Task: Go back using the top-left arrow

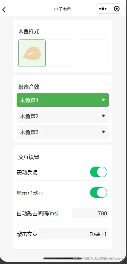Action: [4, 9]
